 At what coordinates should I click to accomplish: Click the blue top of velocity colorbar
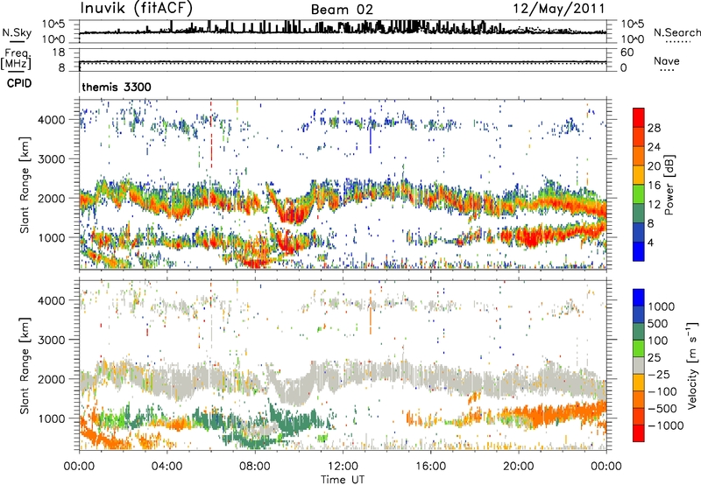coord(639,298)
